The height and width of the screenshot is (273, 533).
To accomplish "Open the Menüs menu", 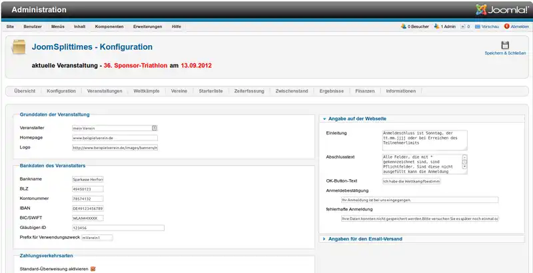I will (x=58, y=27).
